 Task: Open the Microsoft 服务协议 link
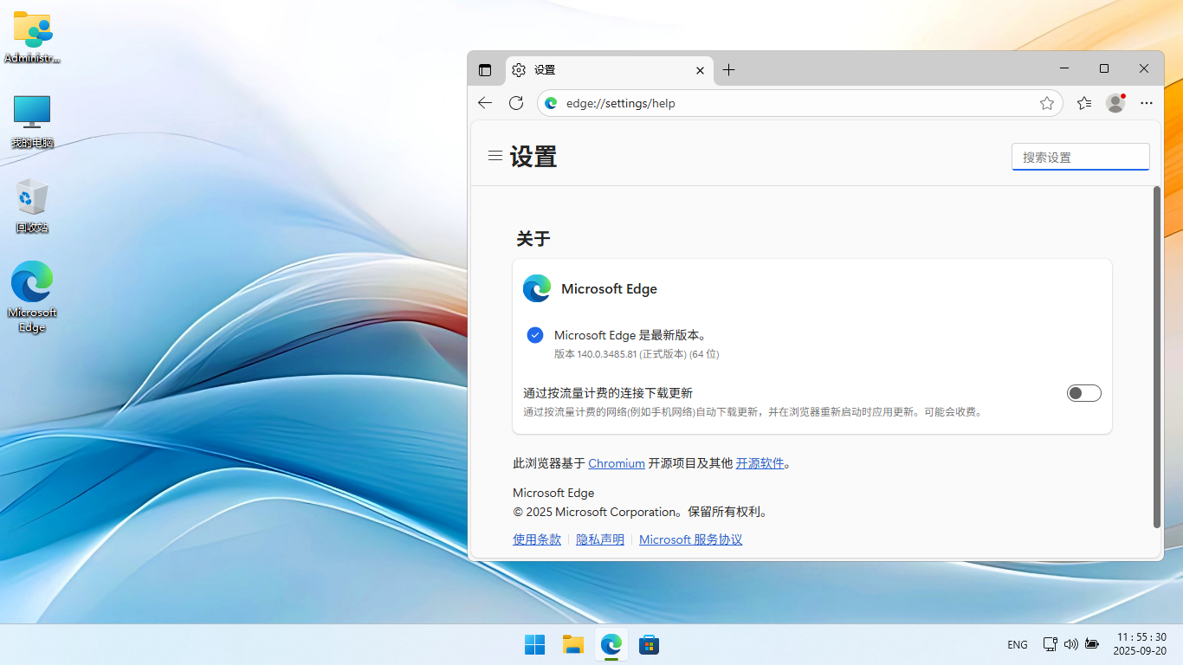tap(690, 539)
